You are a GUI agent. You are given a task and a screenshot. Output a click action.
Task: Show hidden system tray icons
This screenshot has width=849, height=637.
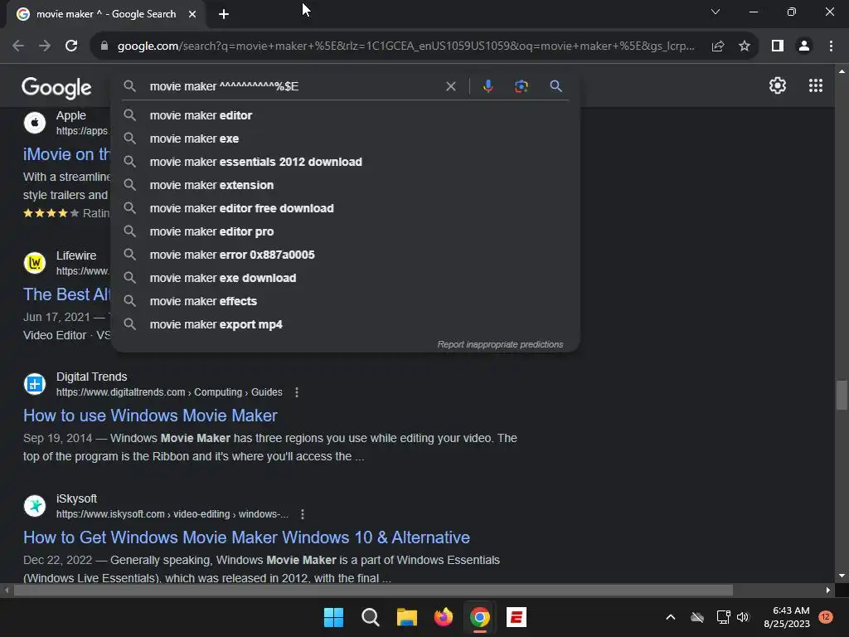click(670, 617)
